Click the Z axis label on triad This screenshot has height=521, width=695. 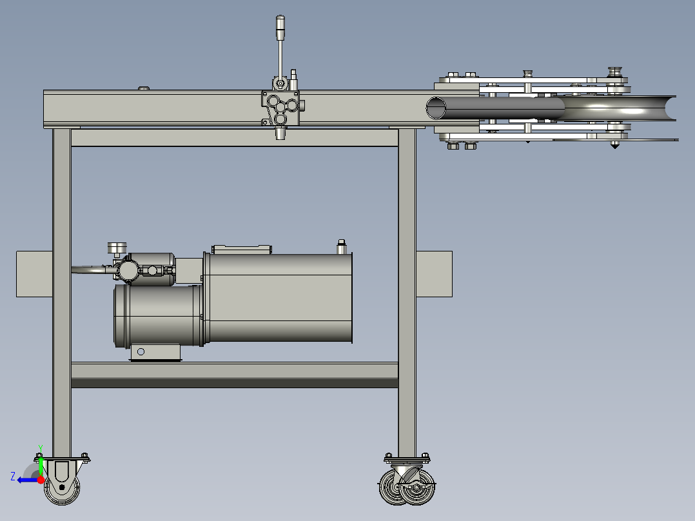pos(13,477)
